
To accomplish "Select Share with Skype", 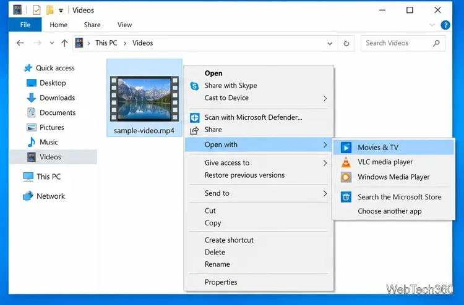I will (259, 86).
